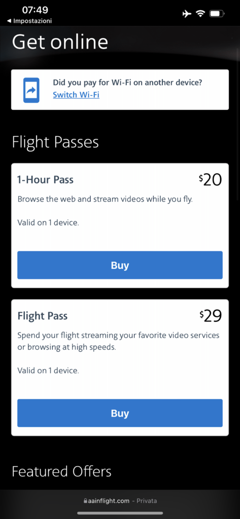
Task: Tap the $20 price label
Action: pos(210,180)
